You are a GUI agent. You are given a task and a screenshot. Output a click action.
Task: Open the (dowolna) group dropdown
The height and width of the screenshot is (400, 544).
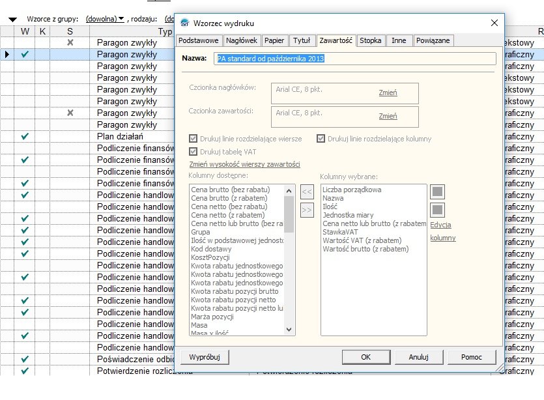(x=105, y=19)
